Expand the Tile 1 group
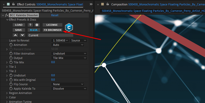205x103 pixels. [7, 67]
